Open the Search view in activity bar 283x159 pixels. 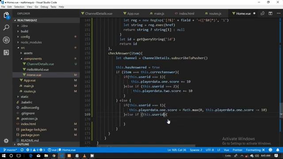[6, 27]
